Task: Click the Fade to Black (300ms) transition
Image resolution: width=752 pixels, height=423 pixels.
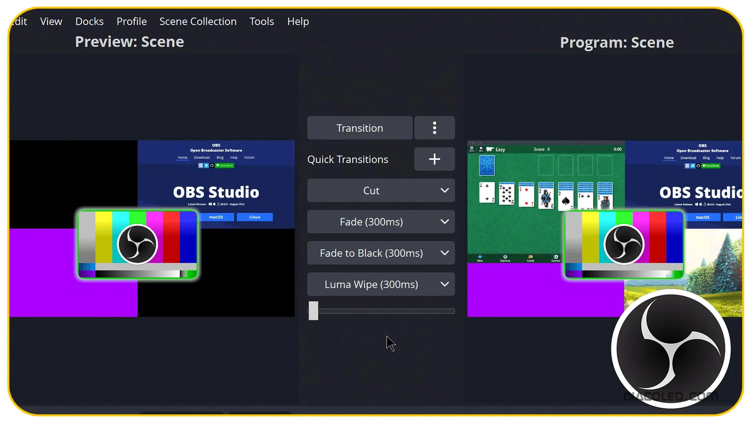Action: click(371, 253)
